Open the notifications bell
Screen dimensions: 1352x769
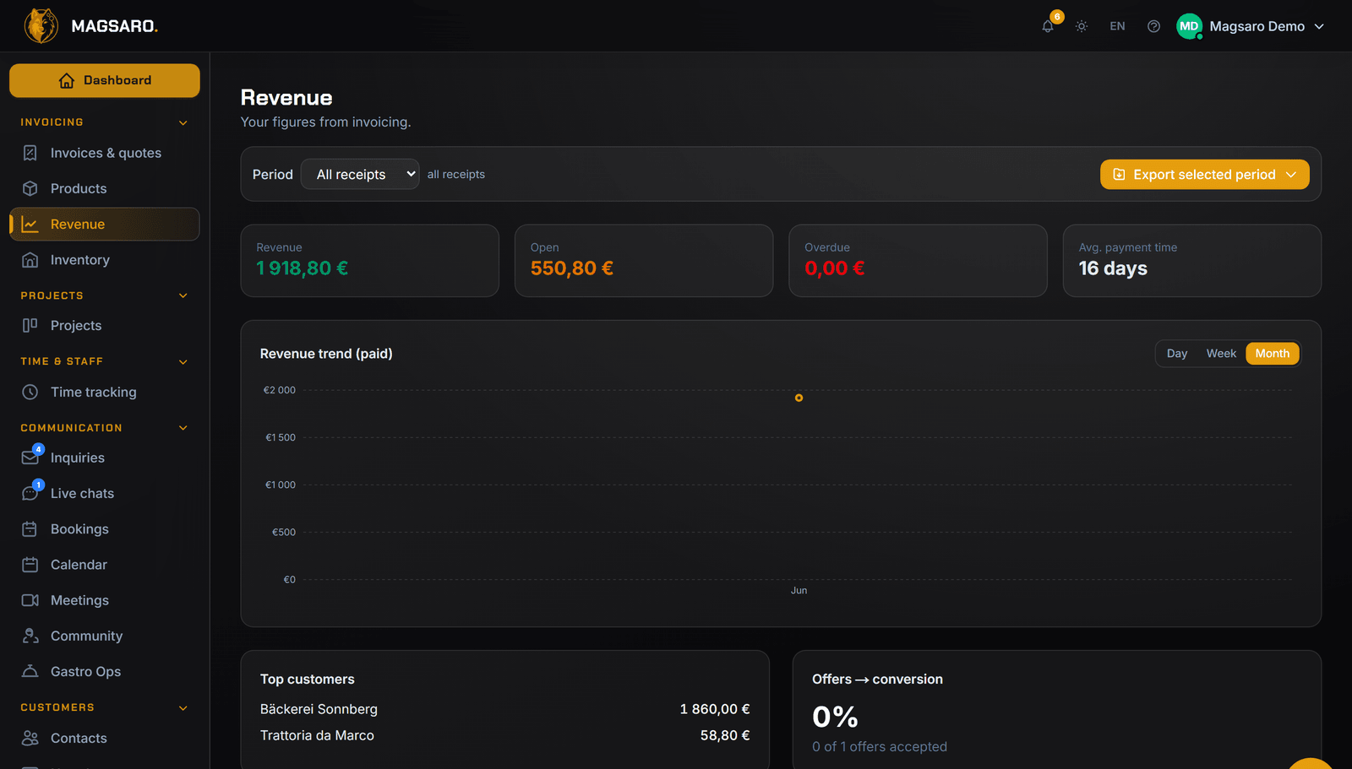1048,26
